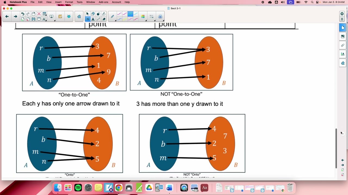The width and height of the screenshot is (348, 195).
Task: Save the file with floppy disk icon
Action: pos(33,19)
